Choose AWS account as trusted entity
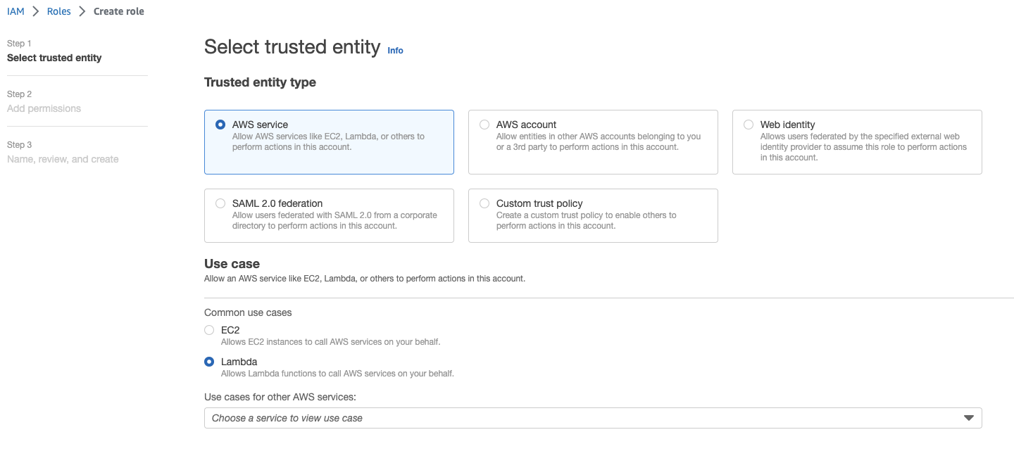1014x463 pixels. (484, 125)
